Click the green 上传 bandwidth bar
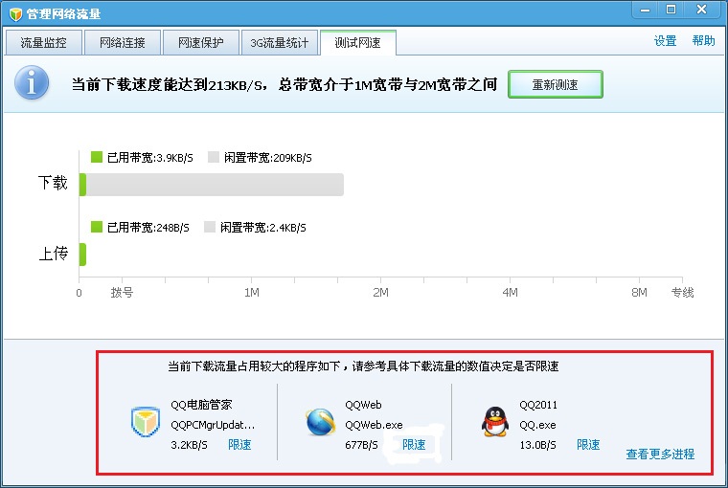Screen dimensions: 728x488 82,254
